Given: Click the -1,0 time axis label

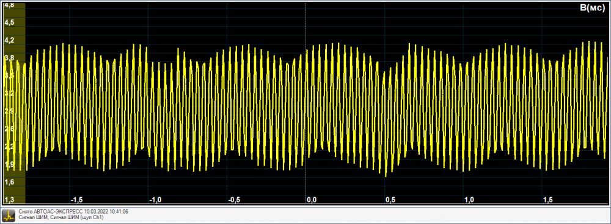Looking at the screenshot, I should click(x=155, y=200).
